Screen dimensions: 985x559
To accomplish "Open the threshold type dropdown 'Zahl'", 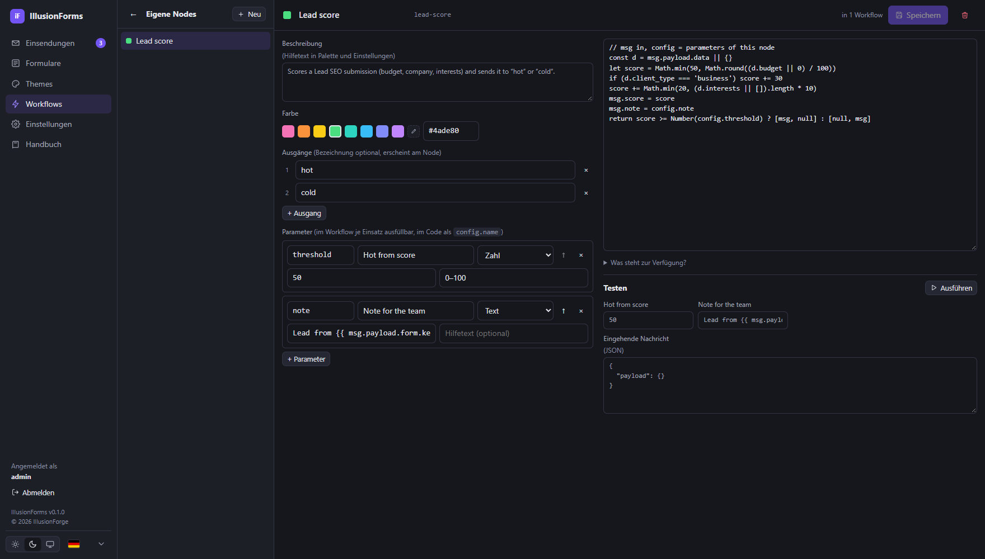I will click(515, 255).
